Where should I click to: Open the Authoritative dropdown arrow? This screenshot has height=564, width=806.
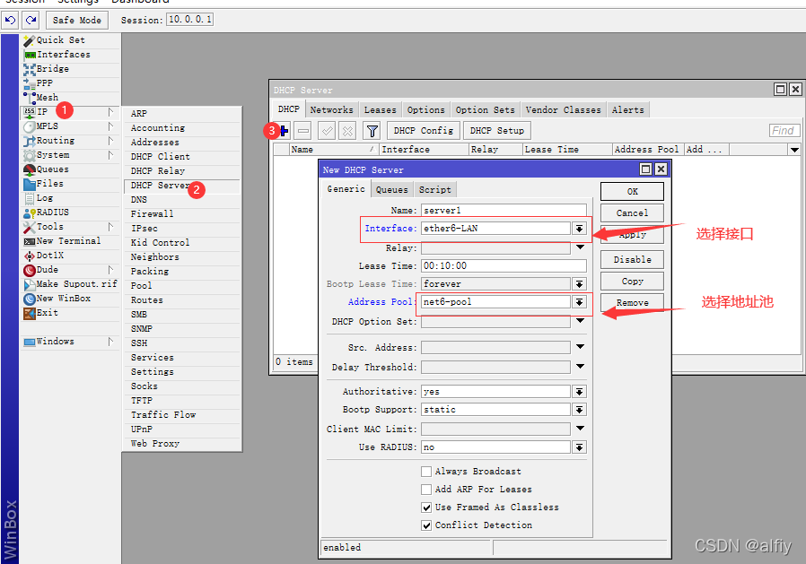579,392
